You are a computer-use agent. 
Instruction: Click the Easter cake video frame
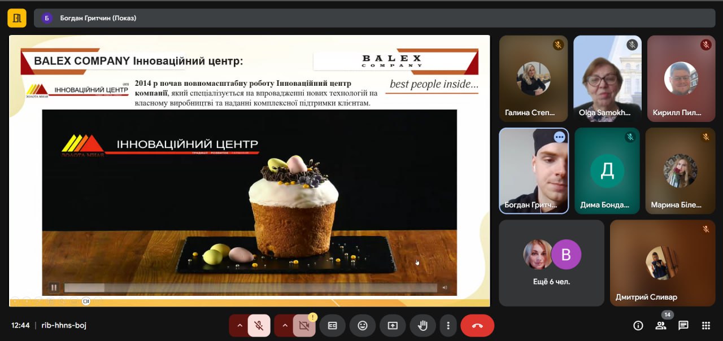pyautogui.click(x=250, y=202)
